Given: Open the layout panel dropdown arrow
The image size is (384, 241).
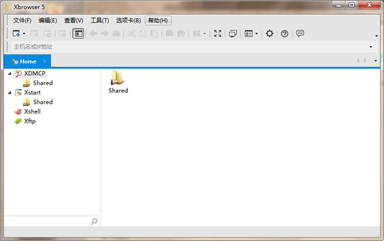Looking at the screenshot, I should tap(204, 33).
